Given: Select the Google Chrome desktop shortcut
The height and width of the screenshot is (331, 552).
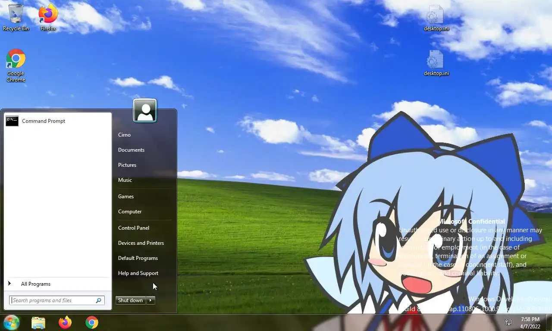Looking at the screenshot, I should coord(16,66).
